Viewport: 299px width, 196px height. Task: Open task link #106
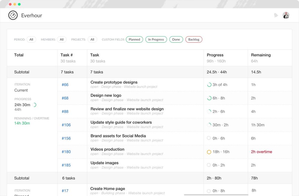66,125
